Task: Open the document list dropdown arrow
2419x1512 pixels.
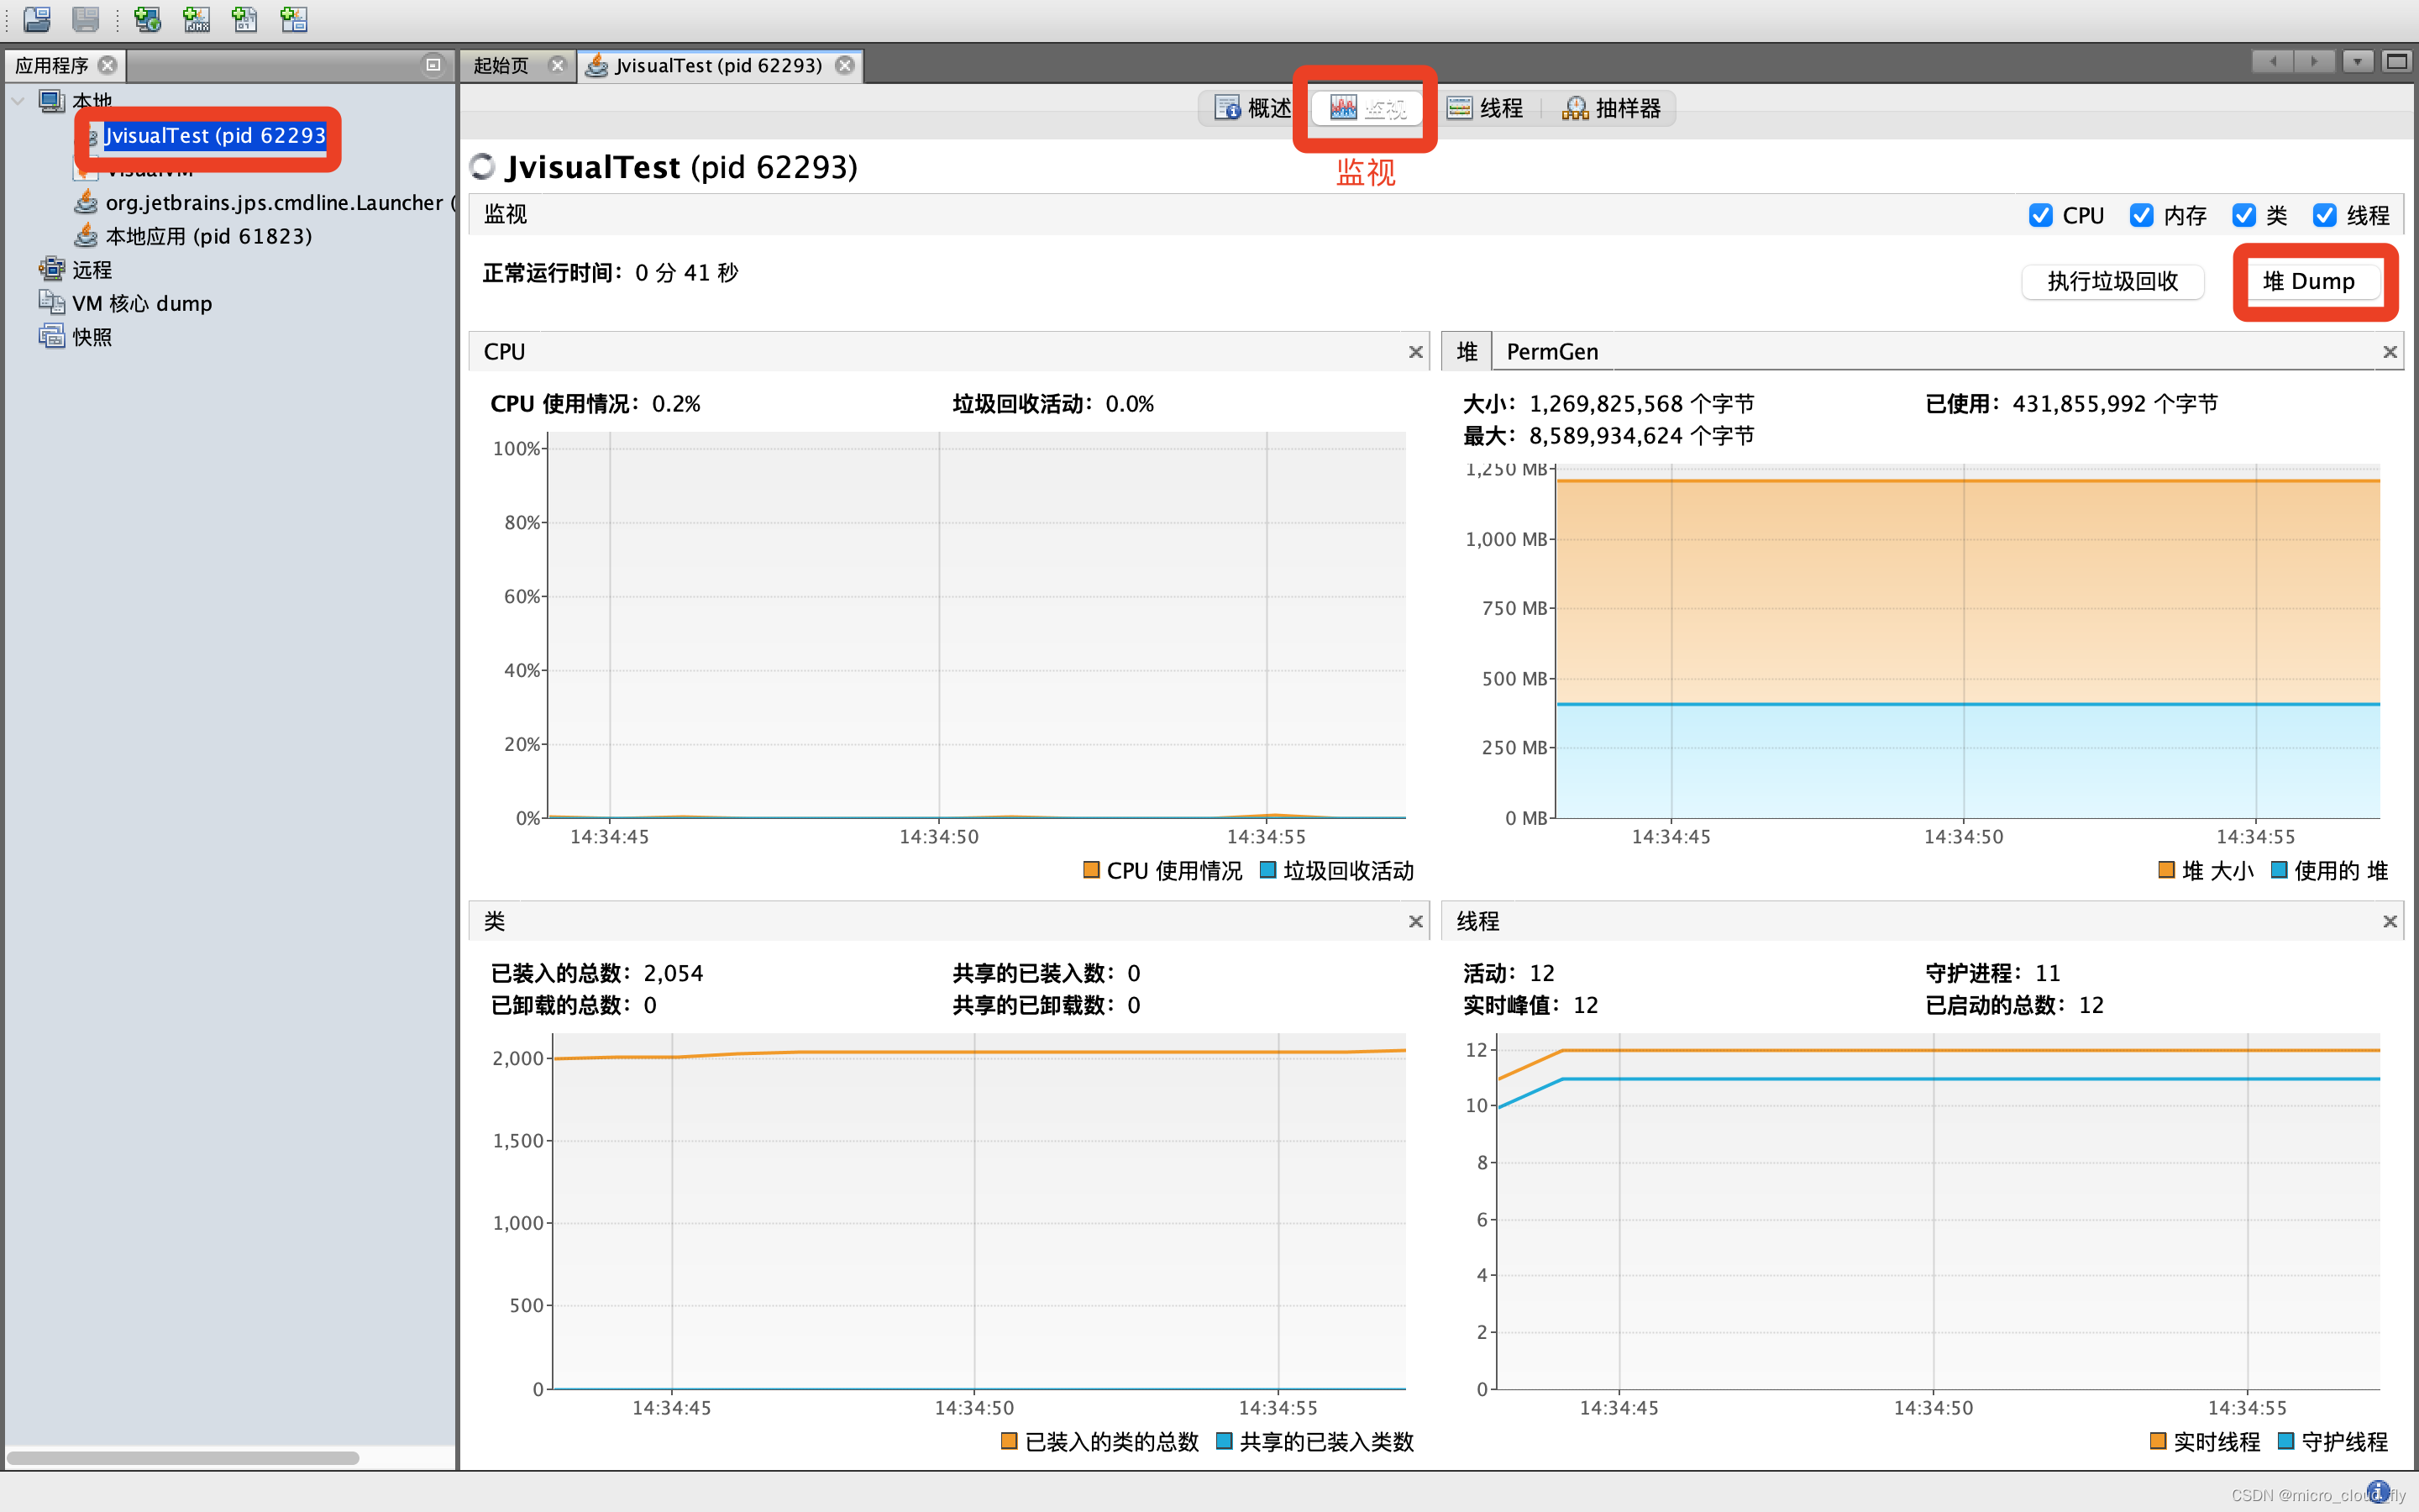Action: tap(2357, 62)
